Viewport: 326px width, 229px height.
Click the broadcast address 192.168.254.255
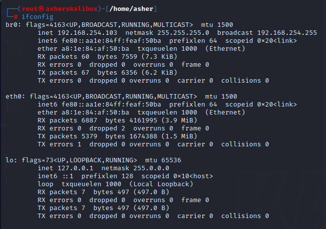287,32
